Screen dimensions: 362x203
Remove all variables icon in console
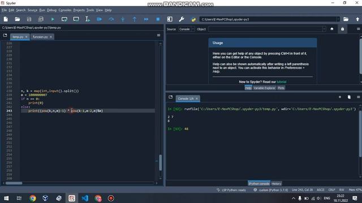click(x=349, y=97)
